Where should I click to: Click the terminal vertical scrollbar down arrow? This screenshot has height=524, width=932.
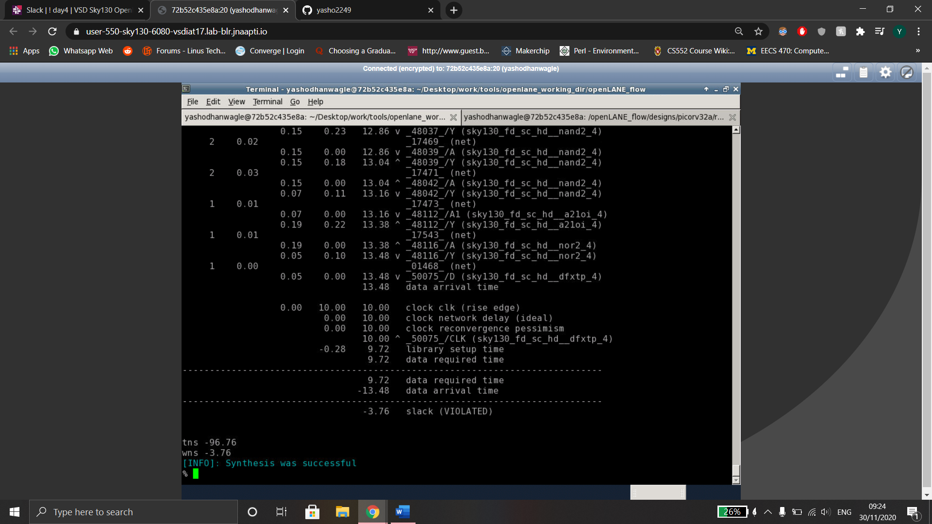(x=736, y=480)
